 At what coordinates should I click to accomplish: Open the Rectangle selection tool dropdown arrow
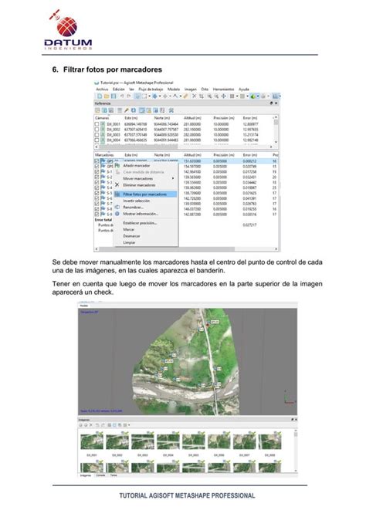click(149, 96)
